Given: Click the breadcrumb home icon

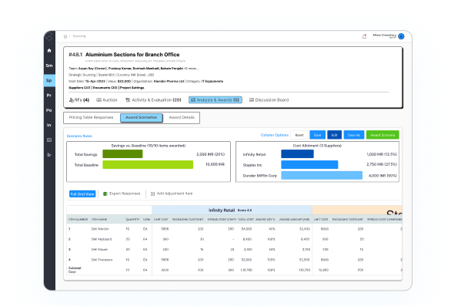Looking at the screenshot, I should click(65, 36).
